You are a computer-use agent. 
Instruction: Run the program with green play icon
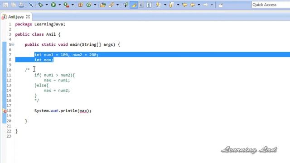point(53,5)
